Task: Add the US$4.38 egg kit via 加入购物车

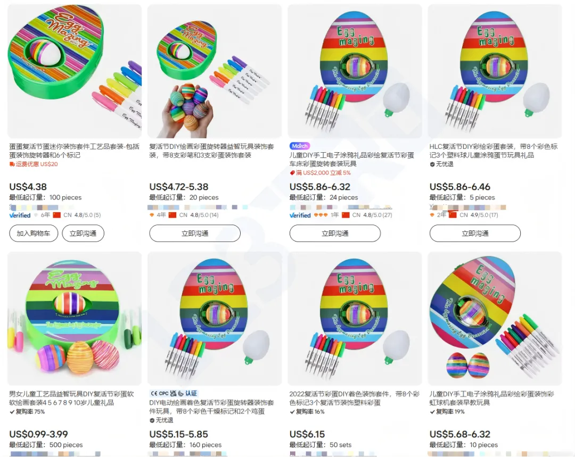Action: [34, 234]
